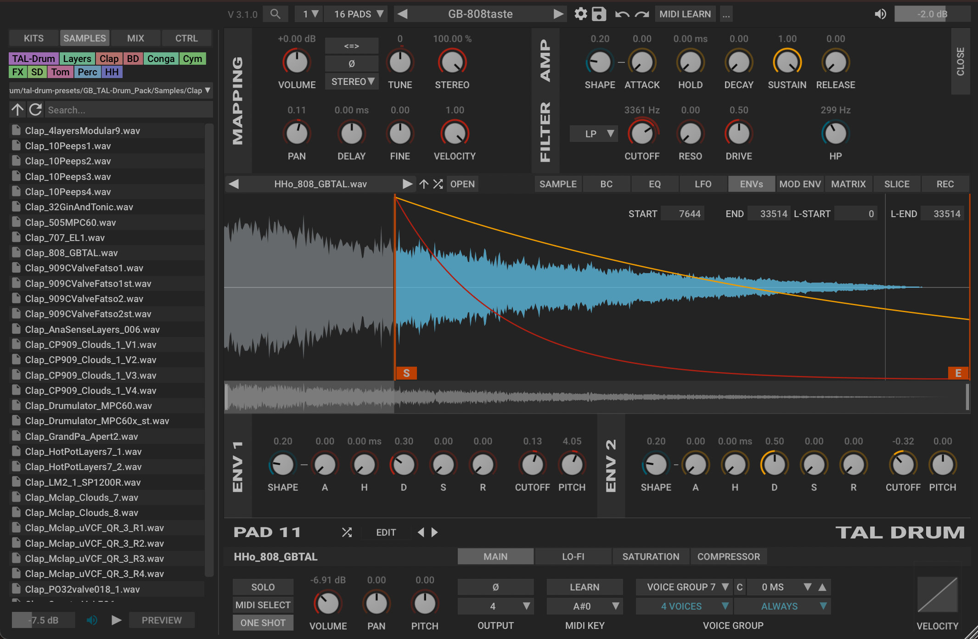Image resolution: width=978 pixels, height=639 pixels.
Task: Click the filter CUTOFF knob
Action: 642,134
